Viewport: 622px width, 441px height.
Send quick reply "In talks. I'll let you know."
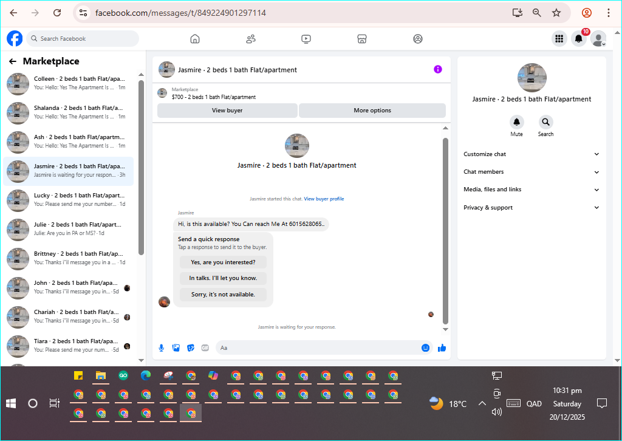(x=223, y=278)
